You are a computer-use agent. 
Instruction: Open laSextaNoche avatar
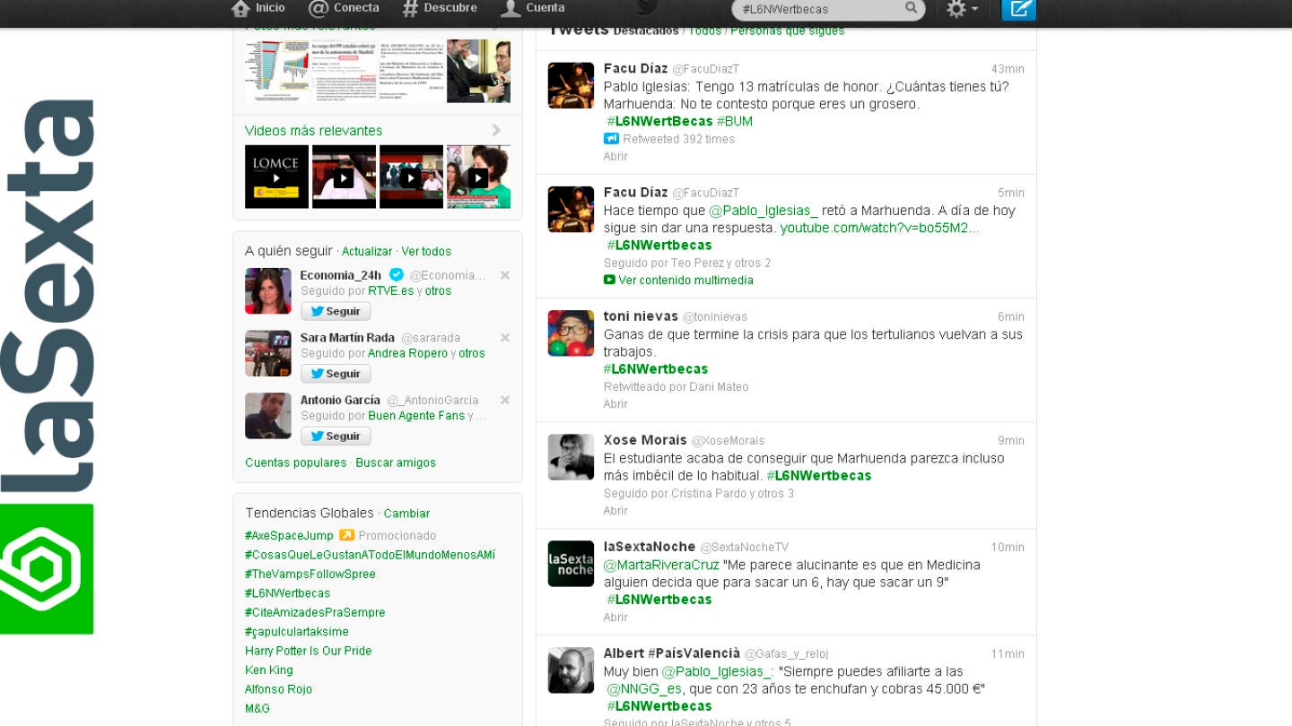571,564
